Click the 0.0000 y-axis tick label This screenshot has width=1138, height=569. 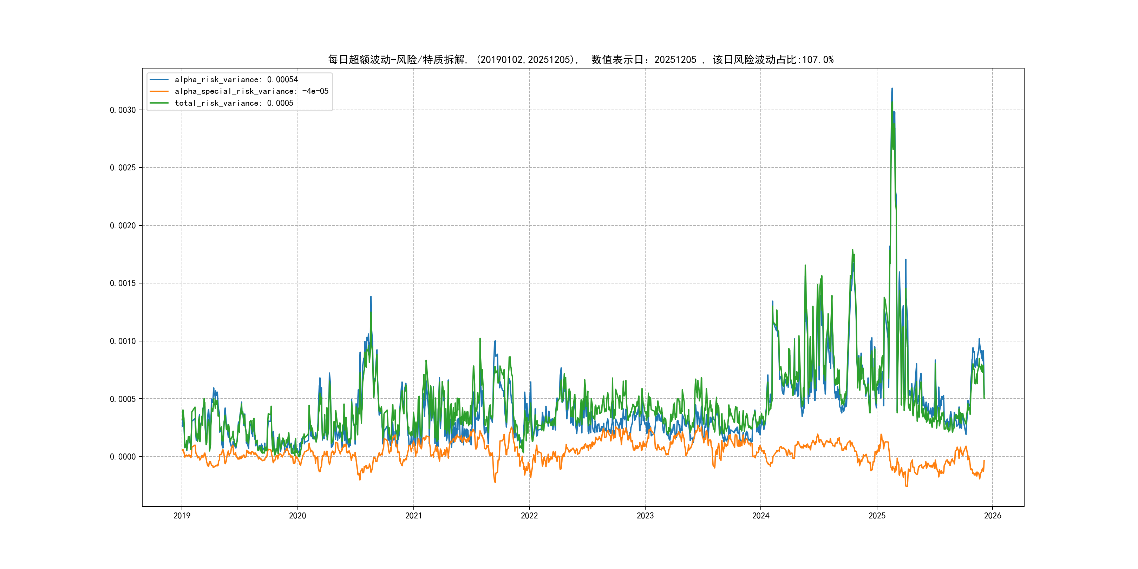123,457
